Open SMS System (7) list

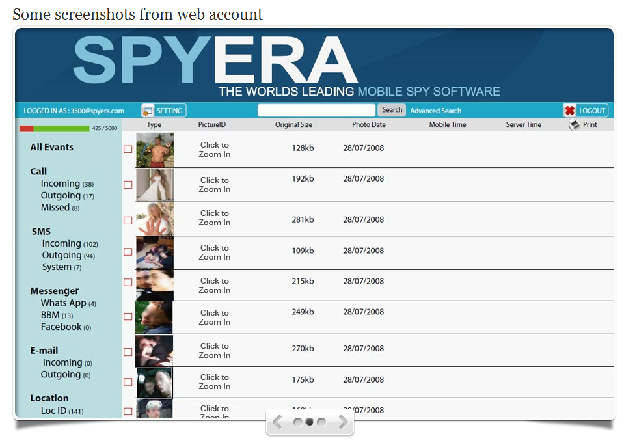[62, 267]
